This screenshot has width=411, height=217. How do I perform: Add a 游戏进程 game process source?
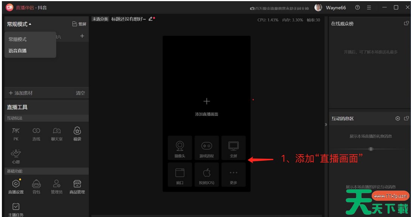coord(207,148)
